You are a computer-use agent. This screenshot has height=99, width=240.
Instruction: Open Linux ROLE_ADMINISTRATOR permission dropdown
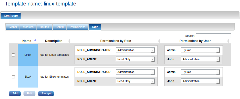(135, 50)
